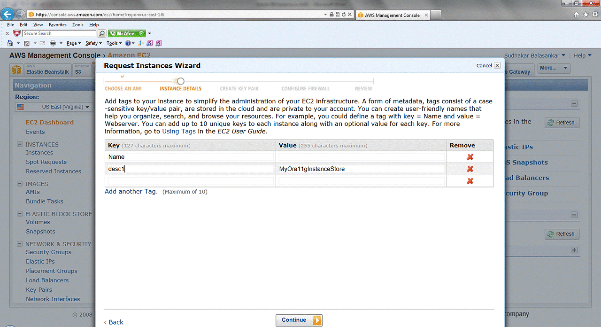Go forward in the browser
601x327 pixels.
click(x=21, y=14)
